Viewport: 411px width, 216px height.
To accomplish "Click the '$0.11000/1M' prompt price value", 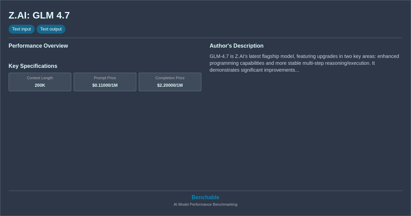I will (105, 85).
